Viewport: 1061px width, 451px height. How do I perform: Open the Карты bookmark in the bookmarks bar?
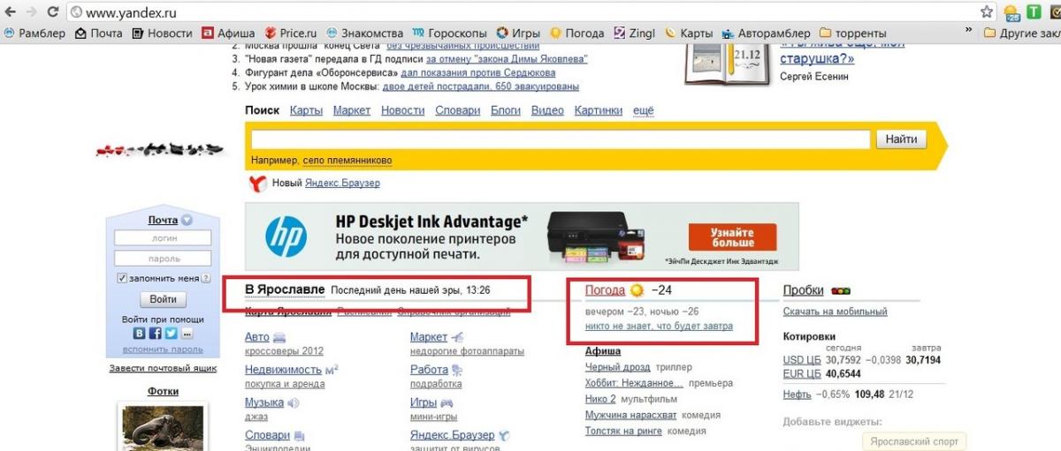(x=689, y=33)
